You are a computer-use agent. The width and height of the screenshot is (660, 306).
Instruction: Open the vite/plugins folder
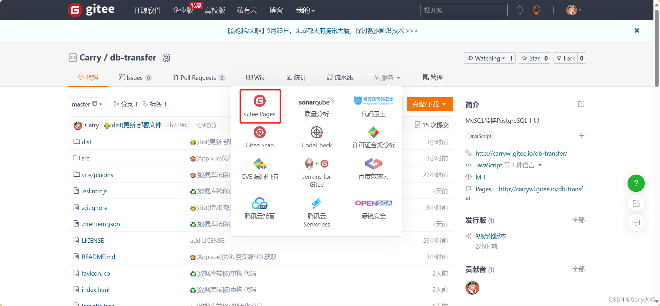(x=97, y=175)
